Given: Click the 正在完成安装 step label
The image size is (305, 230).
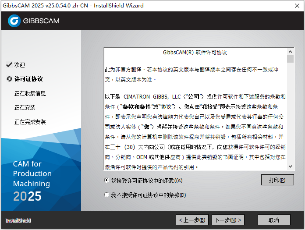Looking at the screenshot, I should (30, 122).
